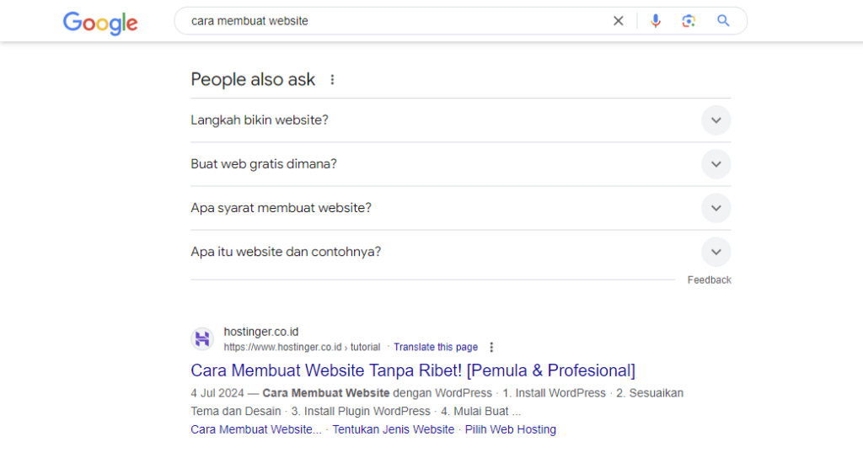Click the search input field
863x474 pixels.
pyautogui.click(x=396, y=21)
